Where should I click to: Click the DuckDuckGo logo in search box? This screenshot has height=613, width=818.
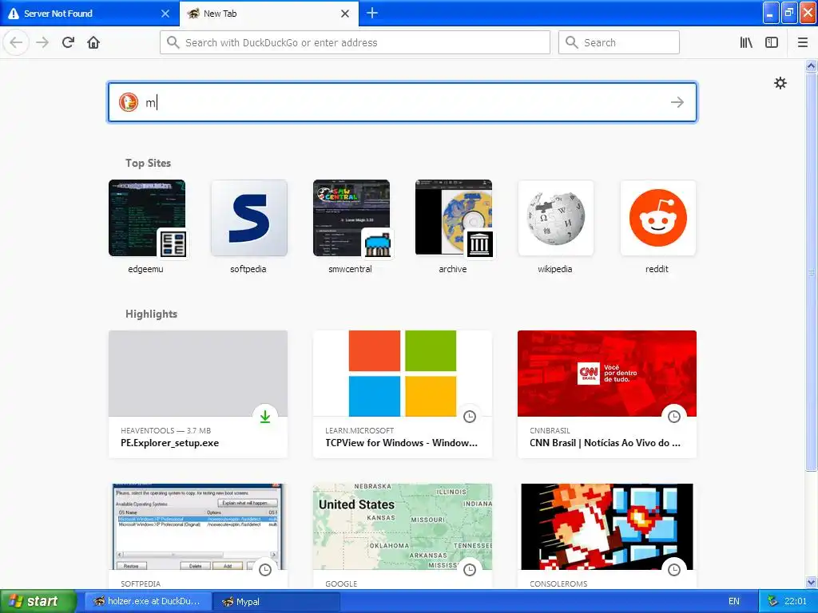129,102
